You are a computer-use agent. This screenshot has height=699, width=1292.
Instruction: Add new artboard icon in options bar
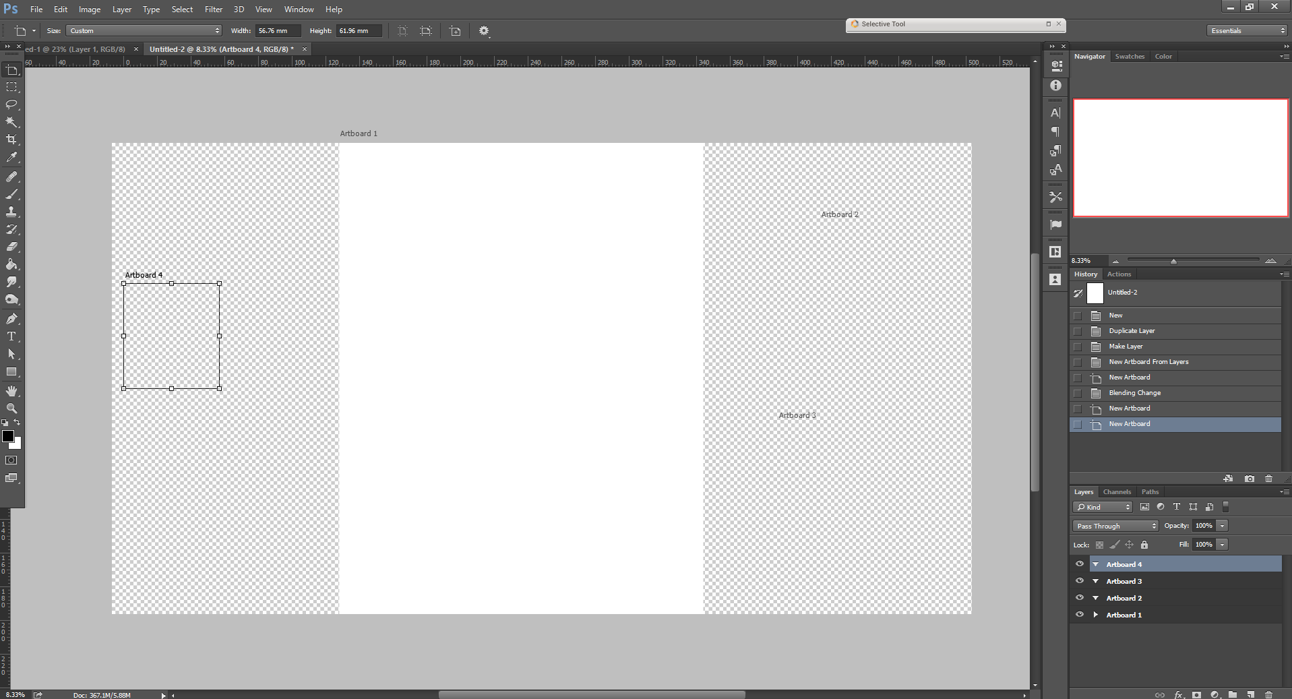pyautogui.click(x=456, y=31)
